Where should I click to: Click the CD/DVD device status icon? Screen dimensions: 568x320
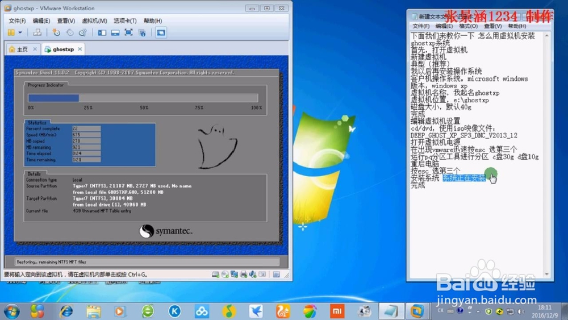tap(225, 275)
